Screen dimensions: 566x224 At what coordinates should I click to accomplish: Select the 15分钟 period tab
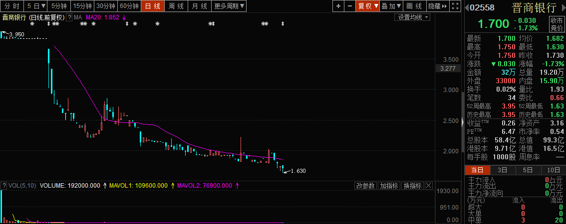point(82,6)
